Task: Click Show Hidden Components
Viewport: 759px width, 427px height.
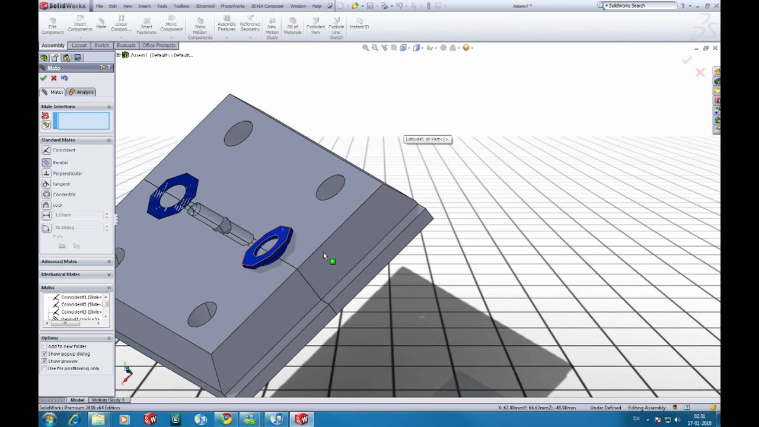Action: (x=200, y=28)
